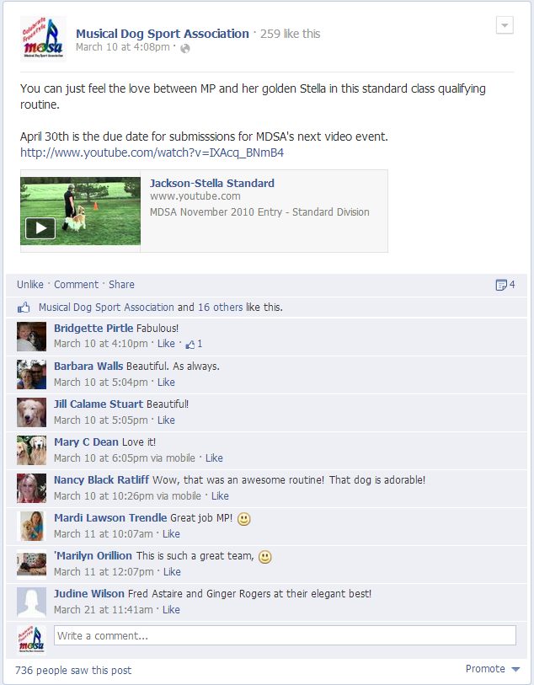Click Judine Wilson's default silhouette avatar
534x685 pixels.
coord(31,602)
